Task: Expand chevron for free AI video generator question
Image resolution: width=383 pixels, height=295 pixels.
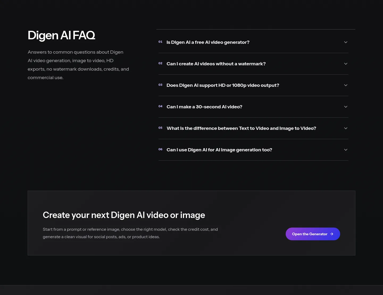Action: pyautogui.click(x=346, y=42)
